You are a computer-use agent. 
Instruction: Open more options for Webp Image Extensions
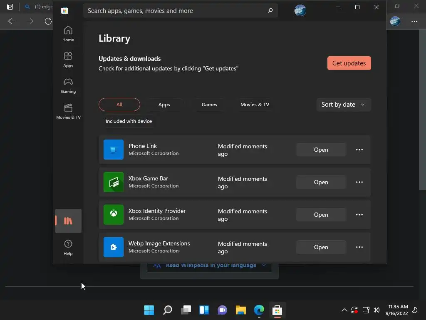[x=359, y=247]
